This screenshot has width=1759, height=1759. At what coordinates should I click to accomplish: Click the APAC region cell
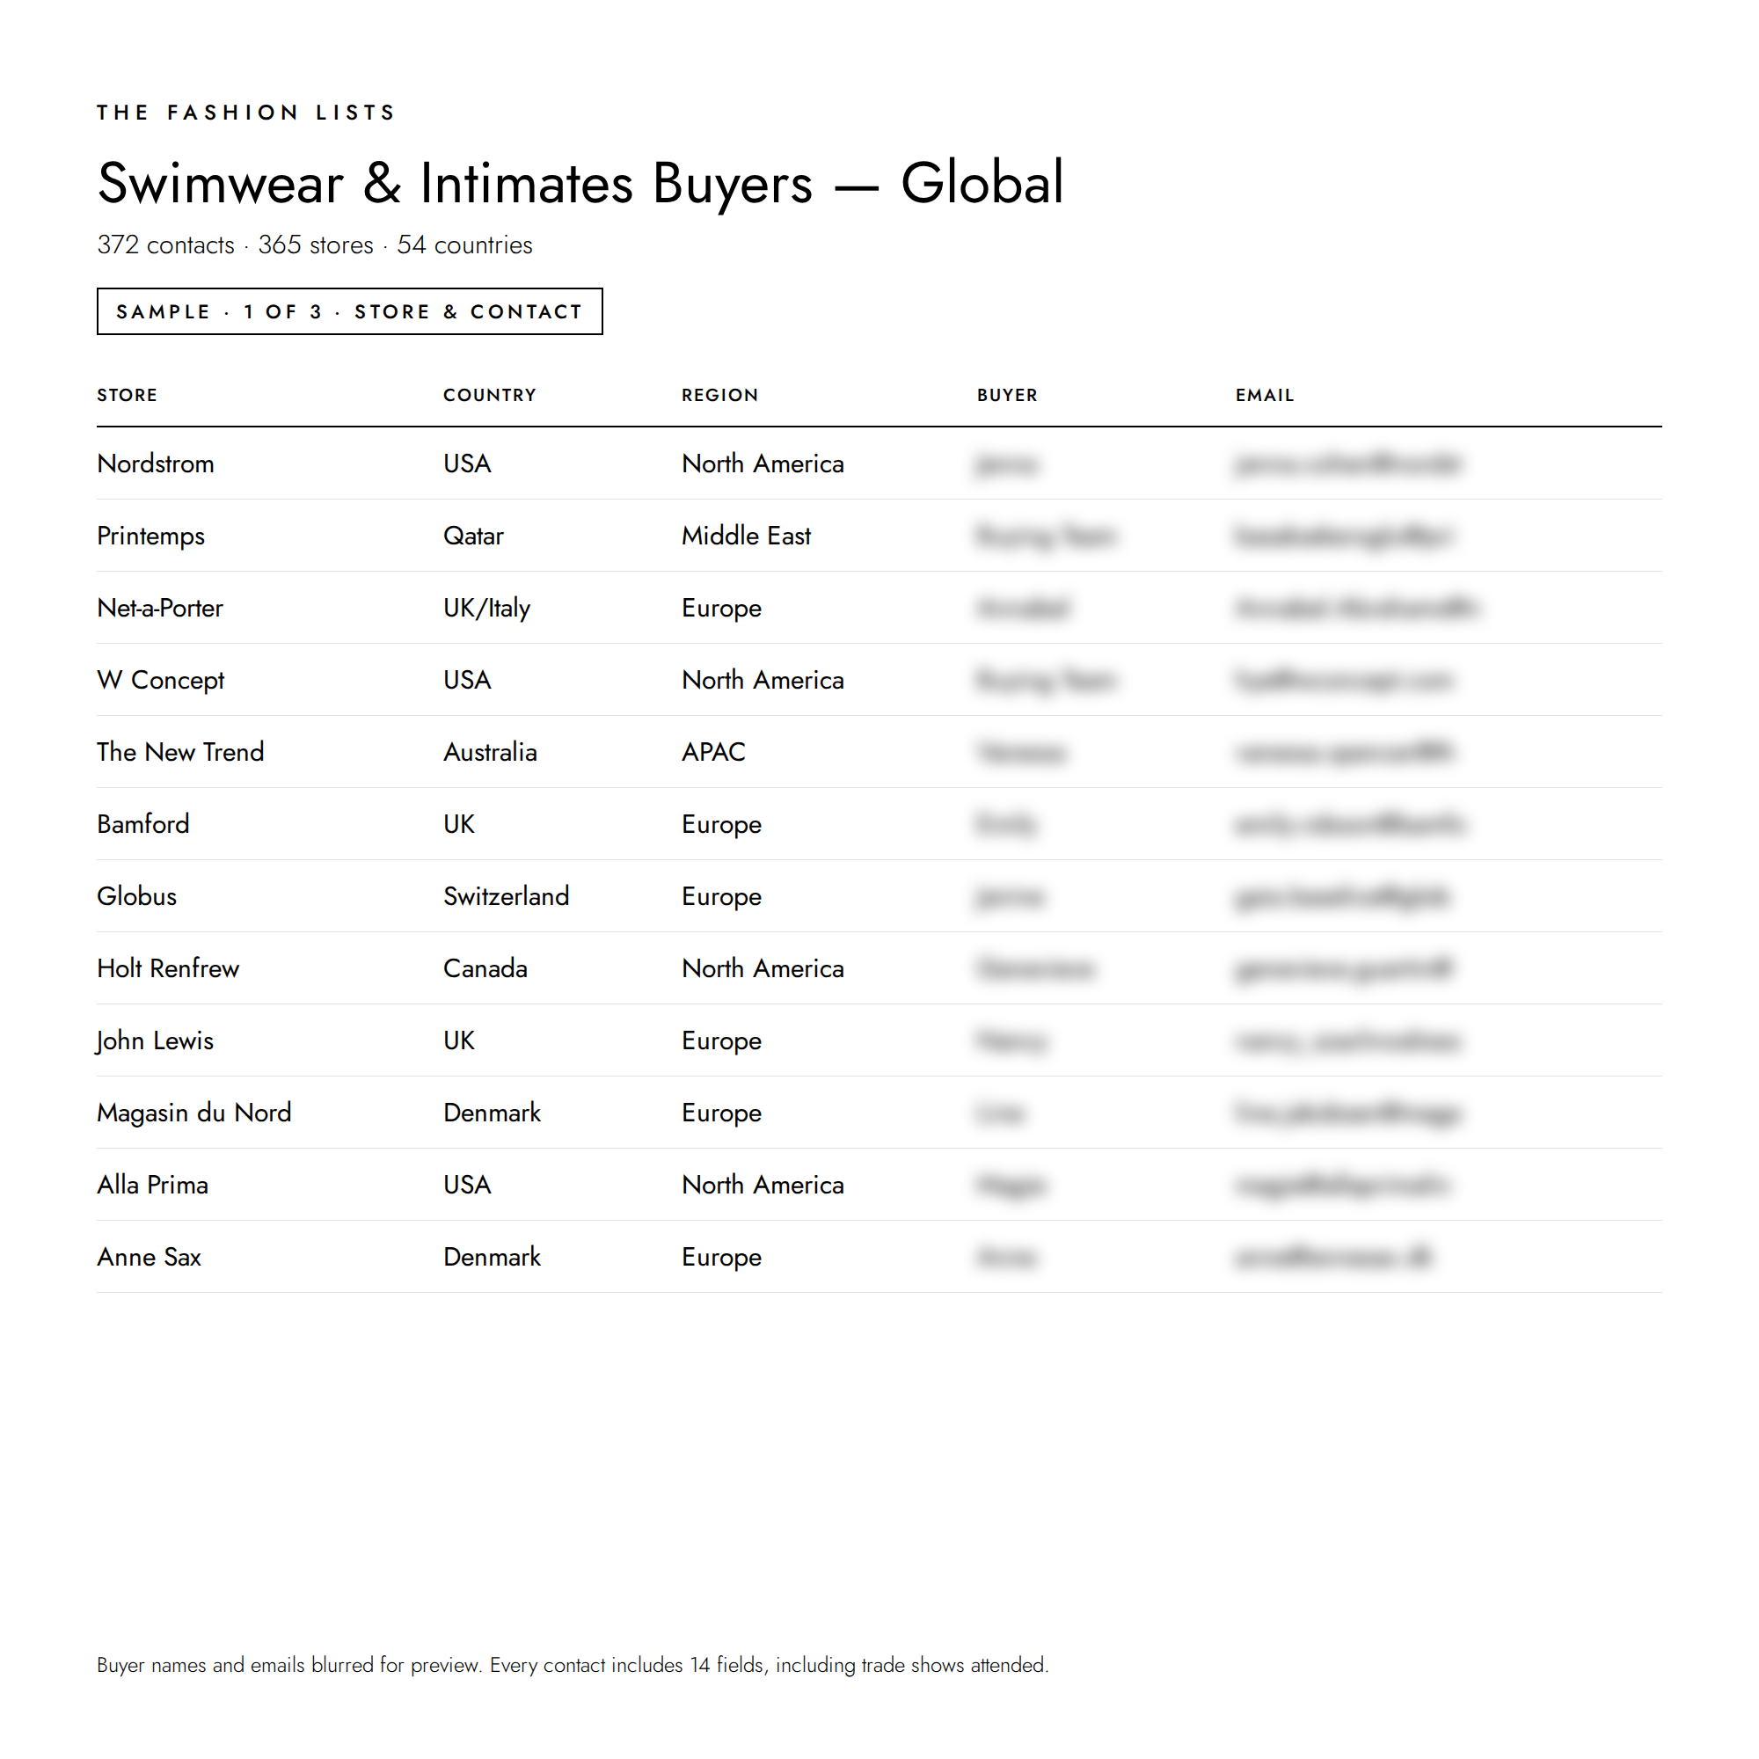tap(714, 752)
